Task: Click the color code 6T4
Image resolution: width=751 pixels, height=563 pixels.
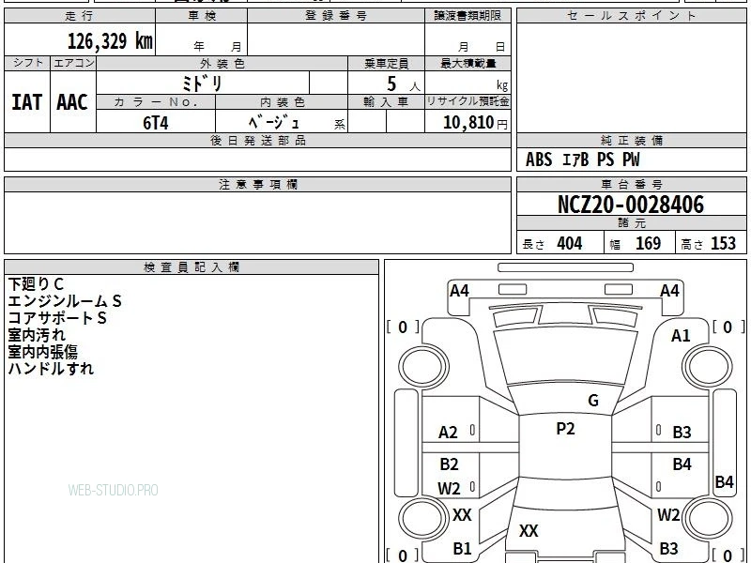Action: [156, 123]
